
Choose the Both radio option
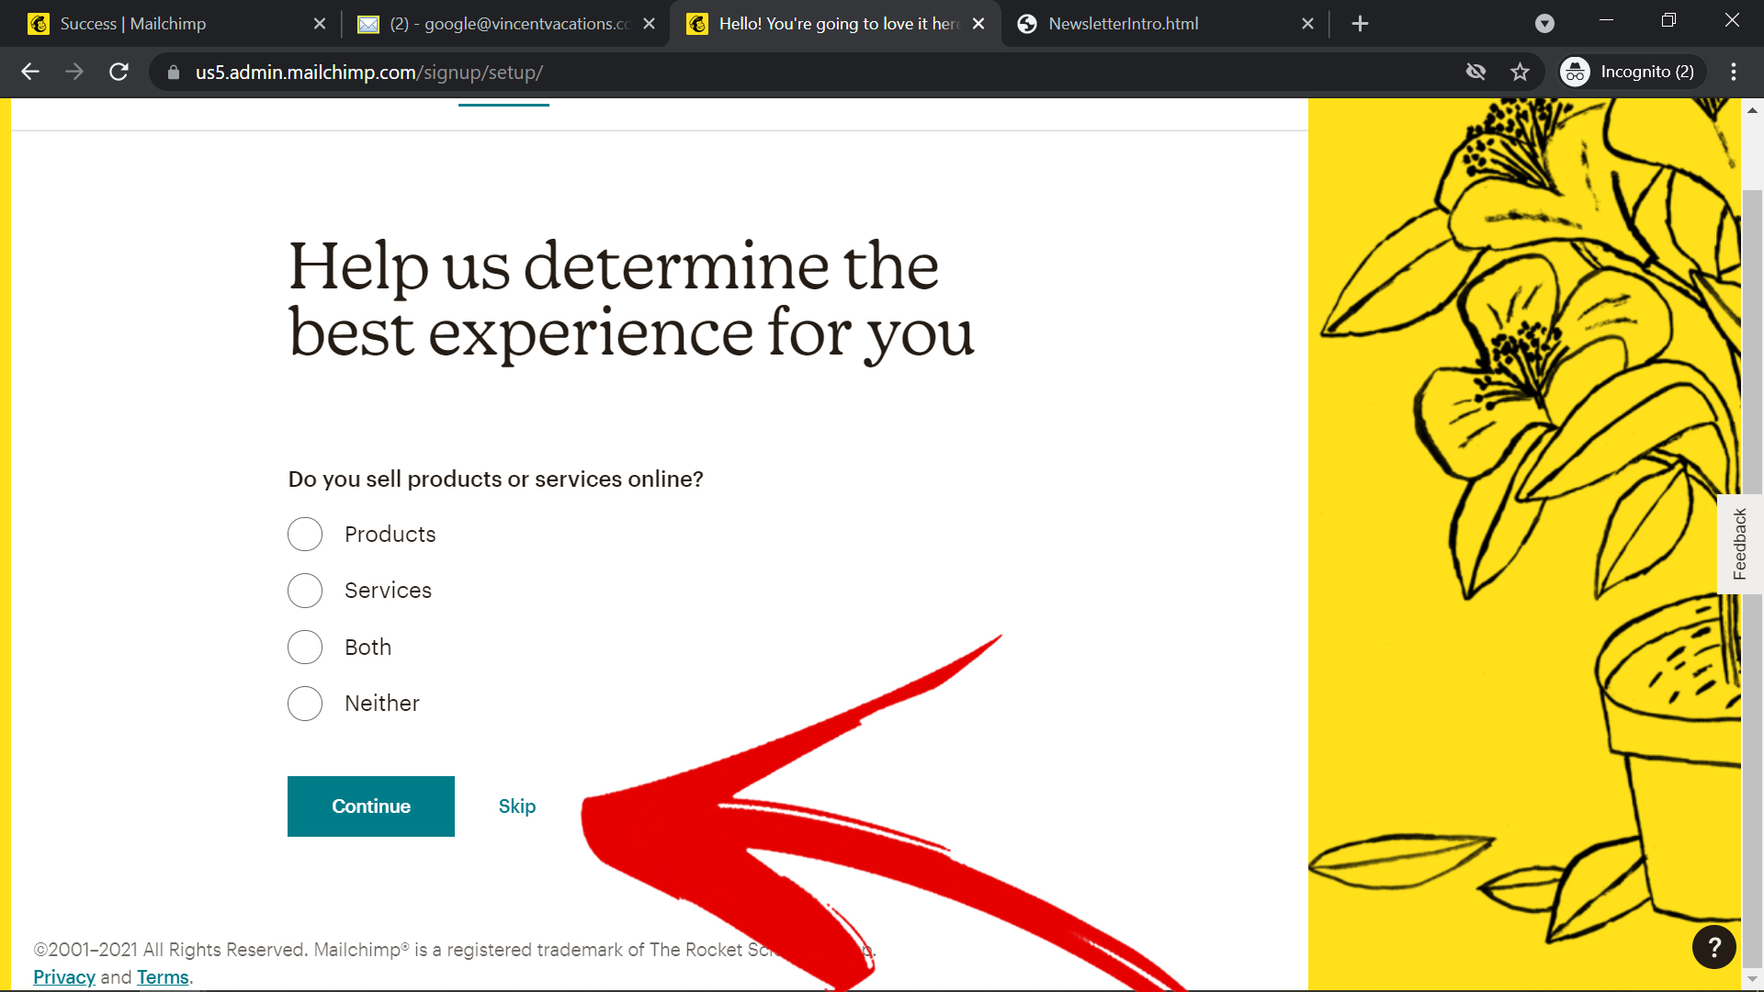coord(305,647)
